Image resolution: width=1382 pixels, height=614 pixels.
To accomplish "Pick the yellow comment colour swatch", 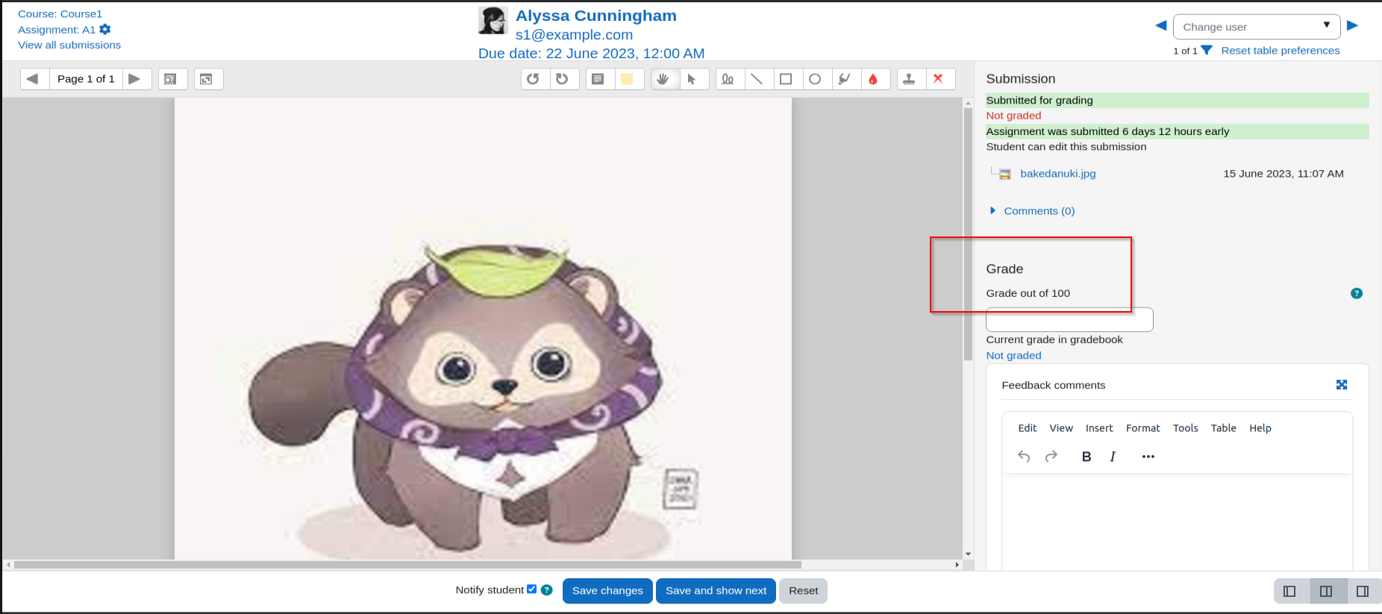I will tap(628, 79).
